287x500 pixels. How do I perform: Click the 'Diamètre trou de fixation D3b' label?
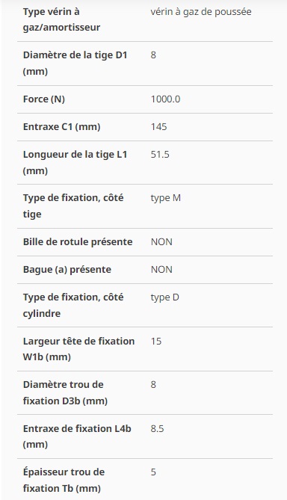[x=65, y=392]
